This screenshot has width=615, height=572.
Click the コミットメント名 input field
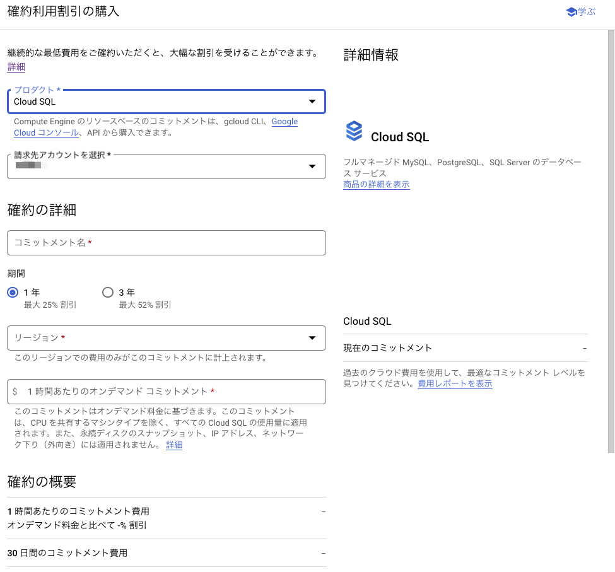[x=167, y=243]
